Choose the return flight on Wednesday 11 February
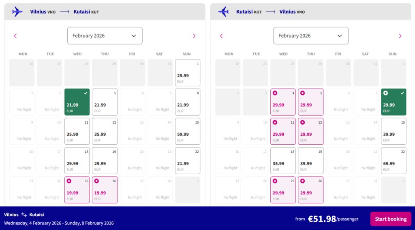Screen dimensions: 415x230 click(x=283, y=131)
